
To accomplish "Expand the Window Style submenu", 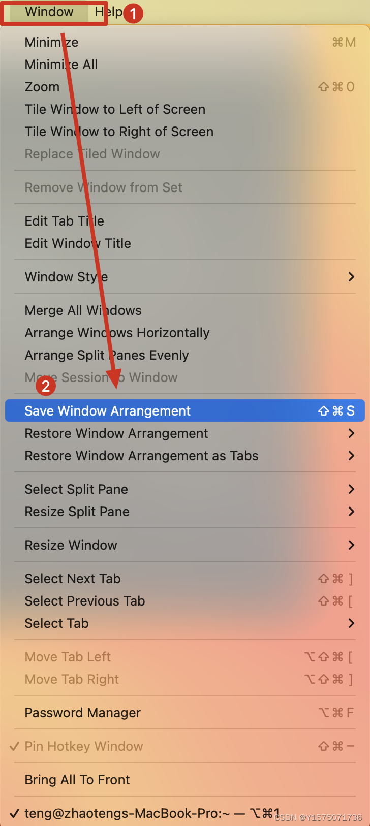I will click(x=66, y=277).
